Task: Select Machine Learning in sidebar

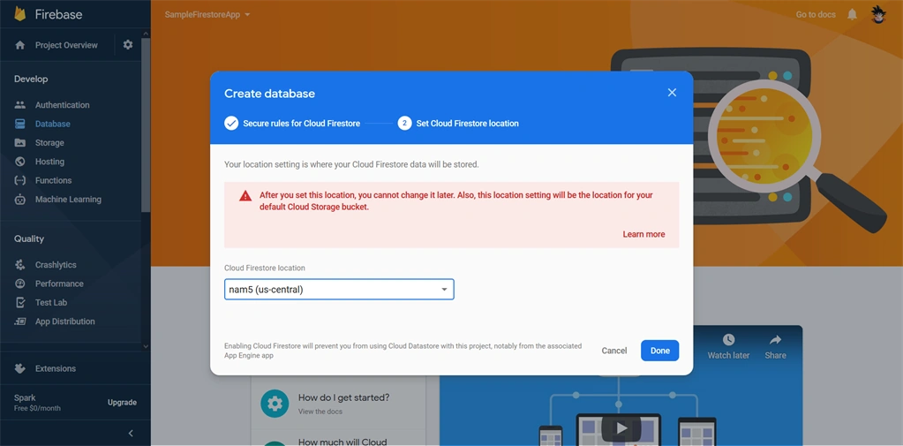Action: click(68, 200)
